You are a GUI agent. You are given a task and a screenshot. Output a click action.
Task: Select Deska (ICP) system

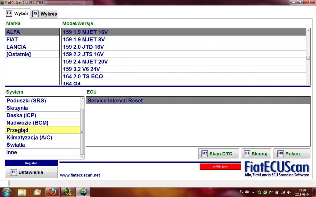tap(43, 115)
